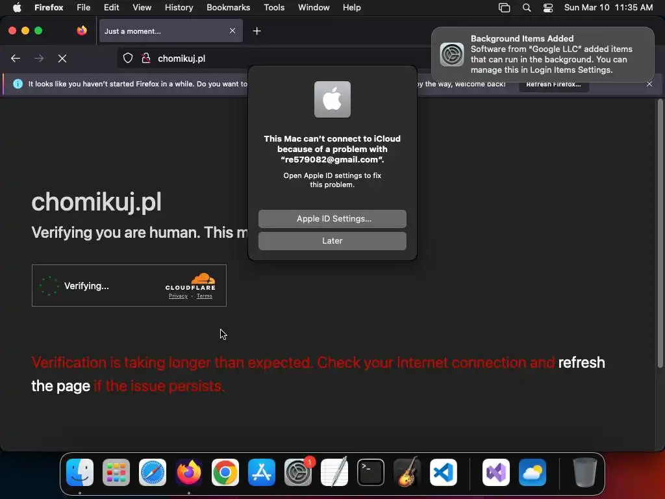Launch Safari from the Dock
The width and height of the screenshot is (665, 499).
(153, 472)
